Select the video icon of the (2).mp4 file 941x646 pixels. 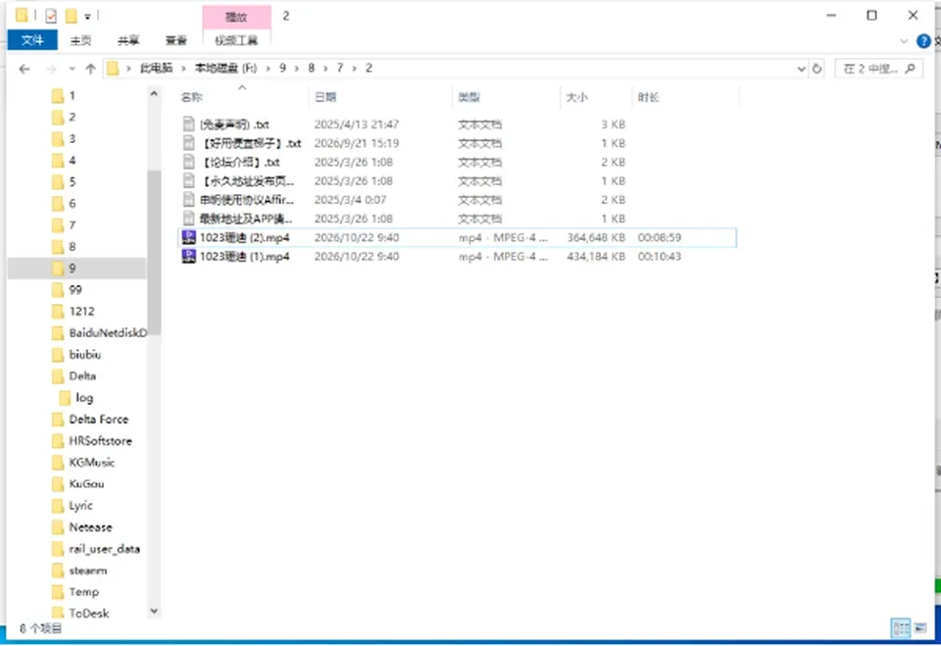click(x=189, y=238)
